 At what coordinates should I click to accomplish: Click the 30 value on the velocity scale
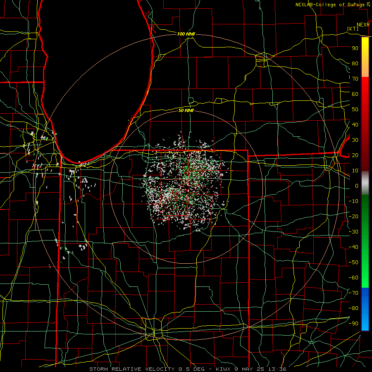pyautogui.click(x=355, y=140)
